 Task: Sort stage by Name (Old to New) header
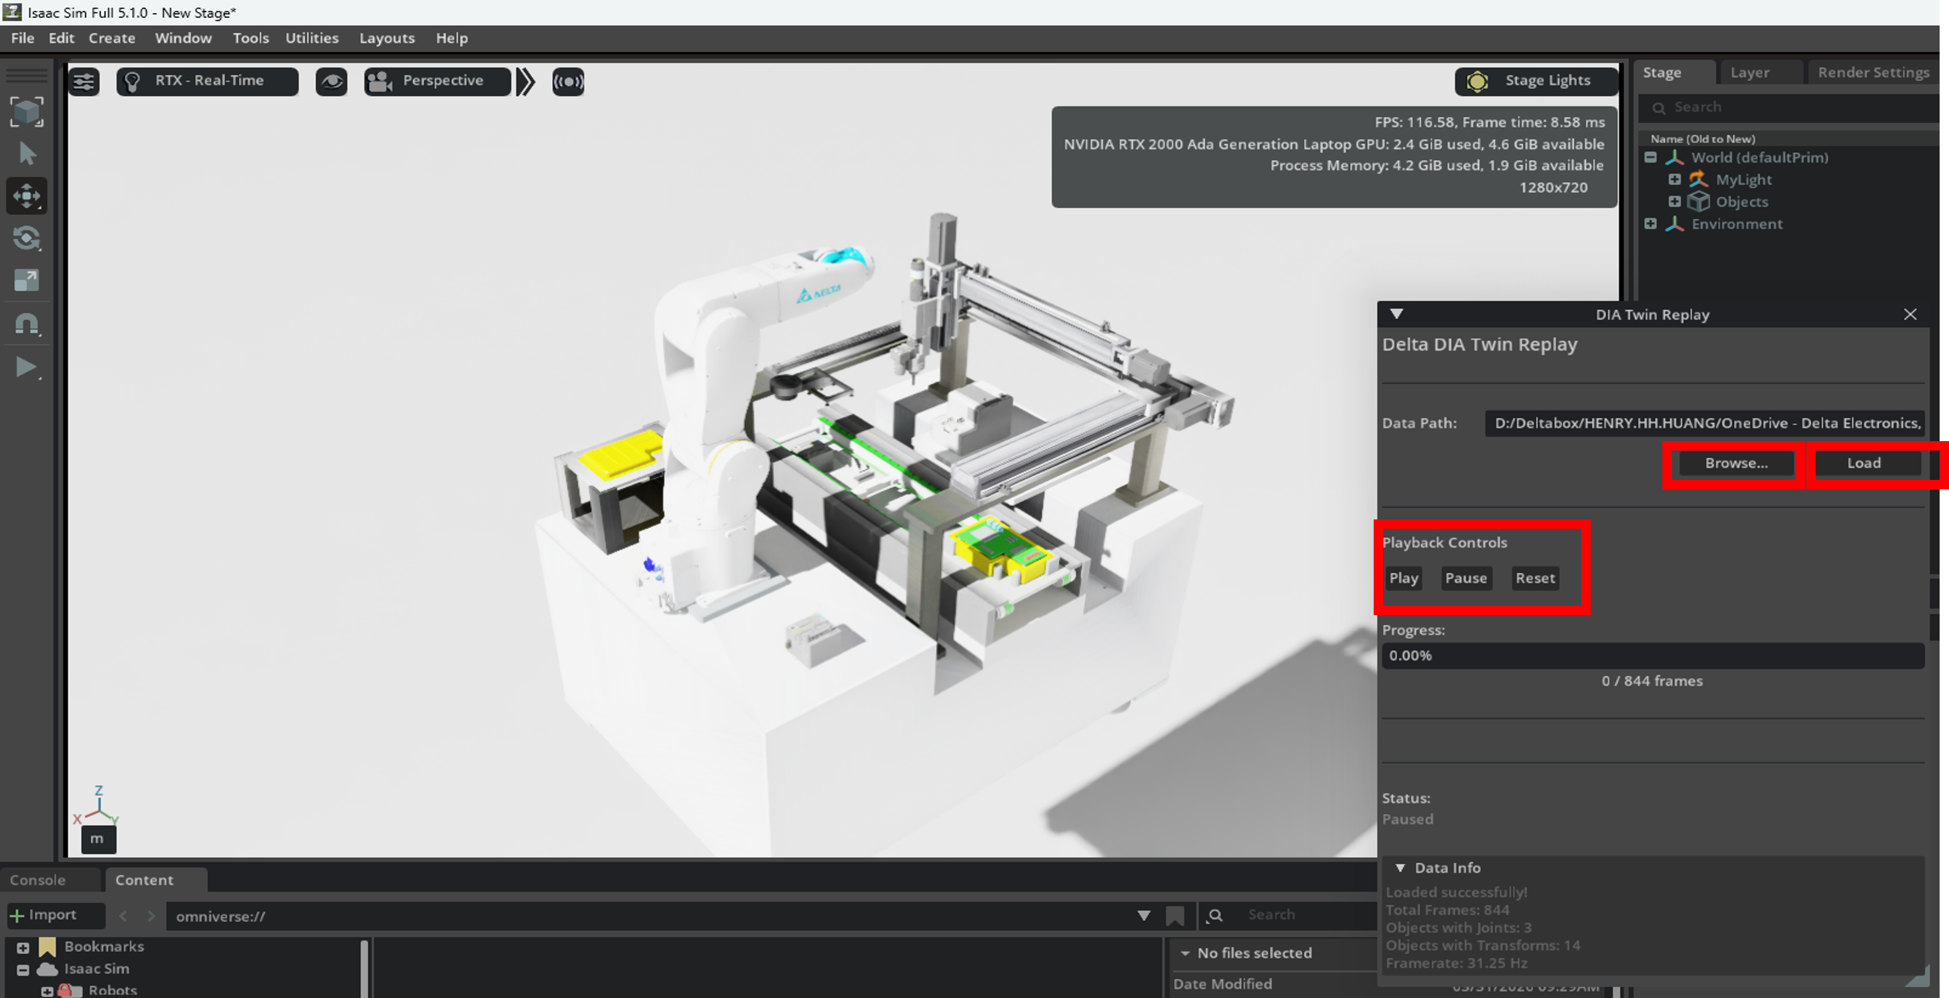pos(1703,139)
